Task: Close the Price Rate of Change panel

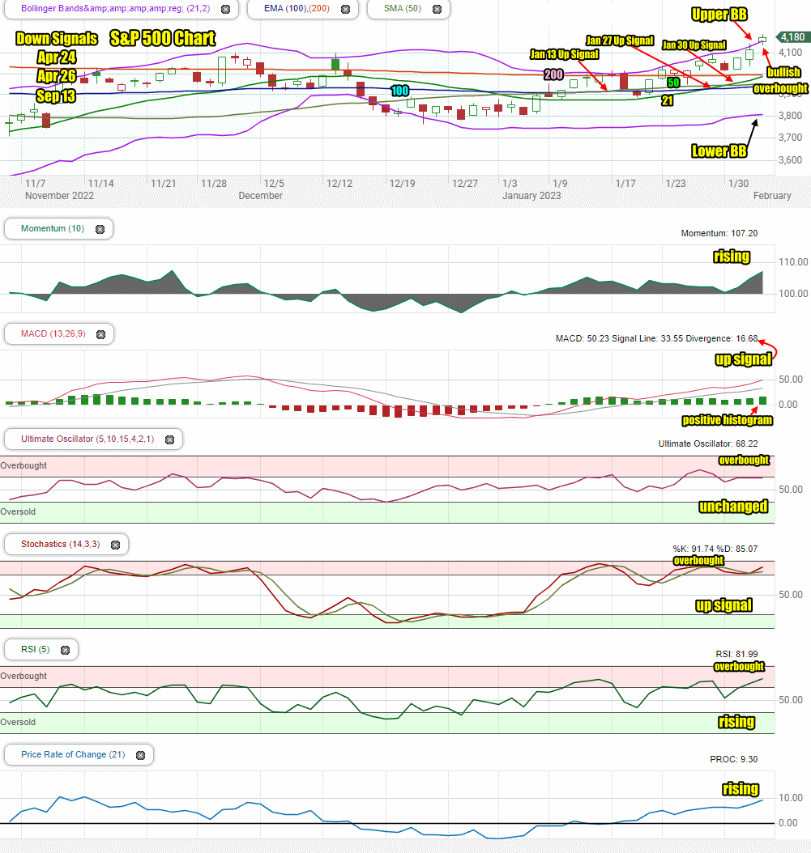Action: click(x=140, y=756)
